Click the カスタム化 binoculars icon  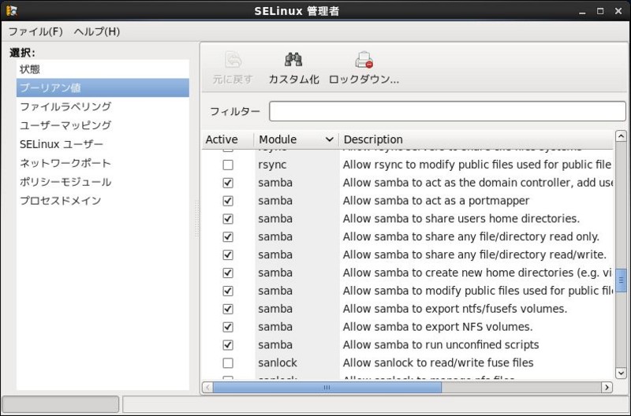[x=293, y=60]
